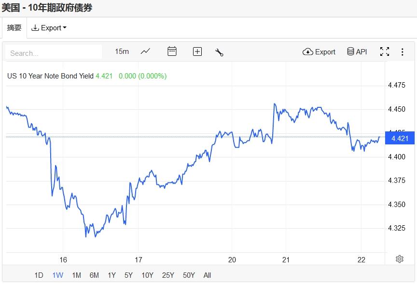Select the 1Y time range

(x=111, y=275)
